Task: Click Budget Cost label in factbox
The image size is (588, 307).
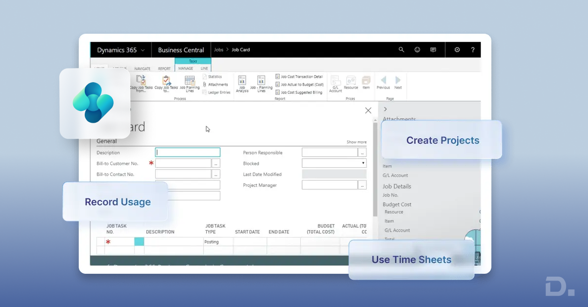Action: (x=397, y=204)
